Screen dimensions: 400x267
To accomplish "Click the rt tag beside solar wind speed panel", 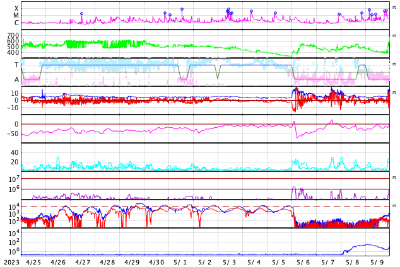I will click(x=394, y=36).
